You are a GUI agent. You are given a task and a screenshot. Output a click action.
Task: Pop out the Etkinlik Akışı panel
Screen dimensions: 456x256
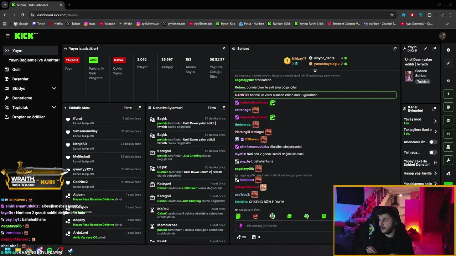pyautogui.click(x=139, y=108)
